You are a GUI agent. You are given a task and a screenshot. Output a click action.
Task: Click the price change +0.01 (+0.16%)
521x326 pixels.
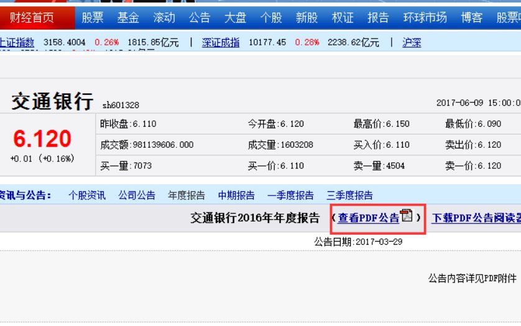pyautogui.click(x=42, y=159)
